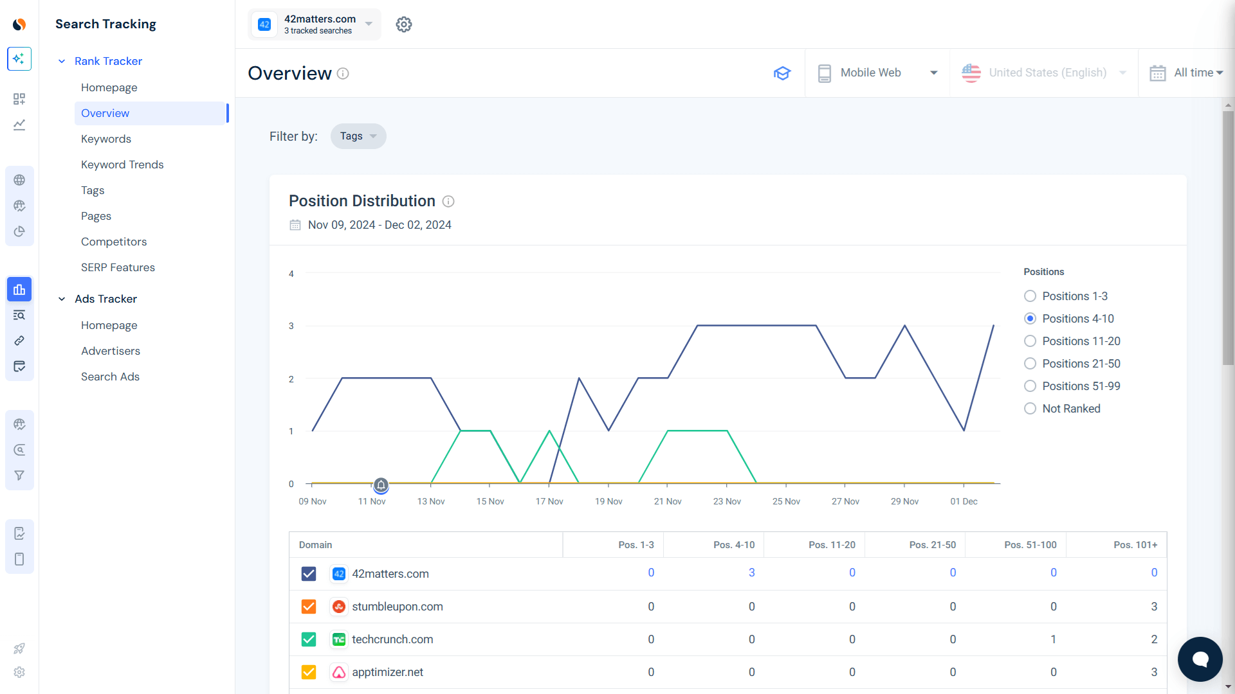Click the scrollbar down arrow

(1229, 687)
